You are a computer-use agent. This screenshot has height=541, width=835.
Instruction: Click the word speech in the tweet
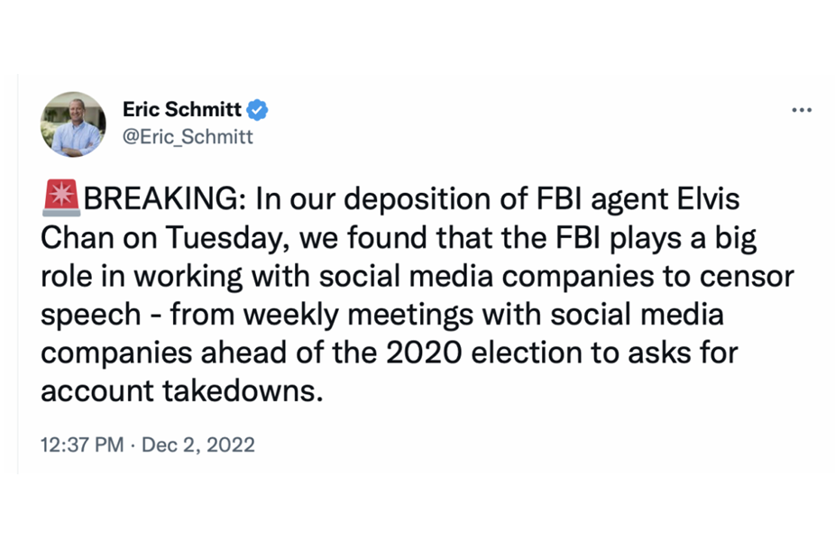91,316
